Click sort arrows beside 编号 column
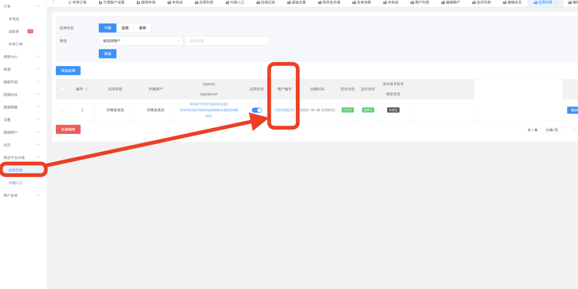Image resolution: width=578 pixels, height=289 pixels. (x=86, y=89)
